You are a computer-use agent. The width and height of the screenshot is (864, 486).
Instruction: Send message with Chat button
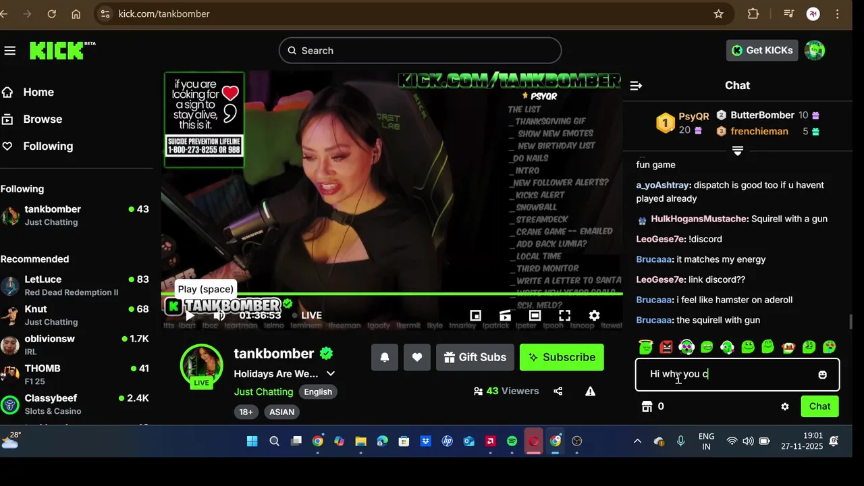tap(819, 406)
